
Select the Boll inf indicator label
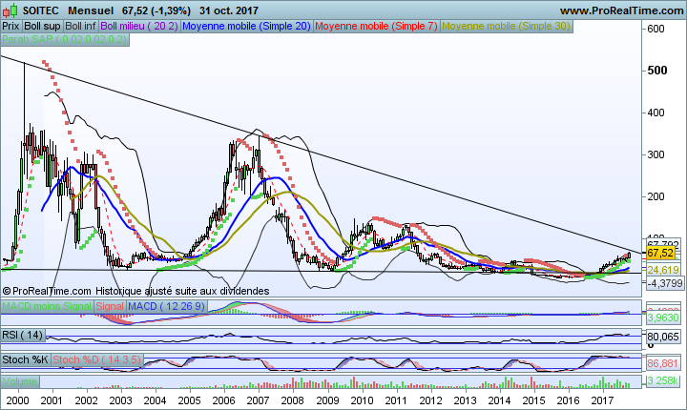[x=80, y=27]
